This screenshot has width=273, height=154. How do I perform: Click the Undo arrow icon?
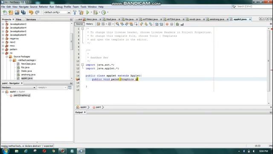31,12
